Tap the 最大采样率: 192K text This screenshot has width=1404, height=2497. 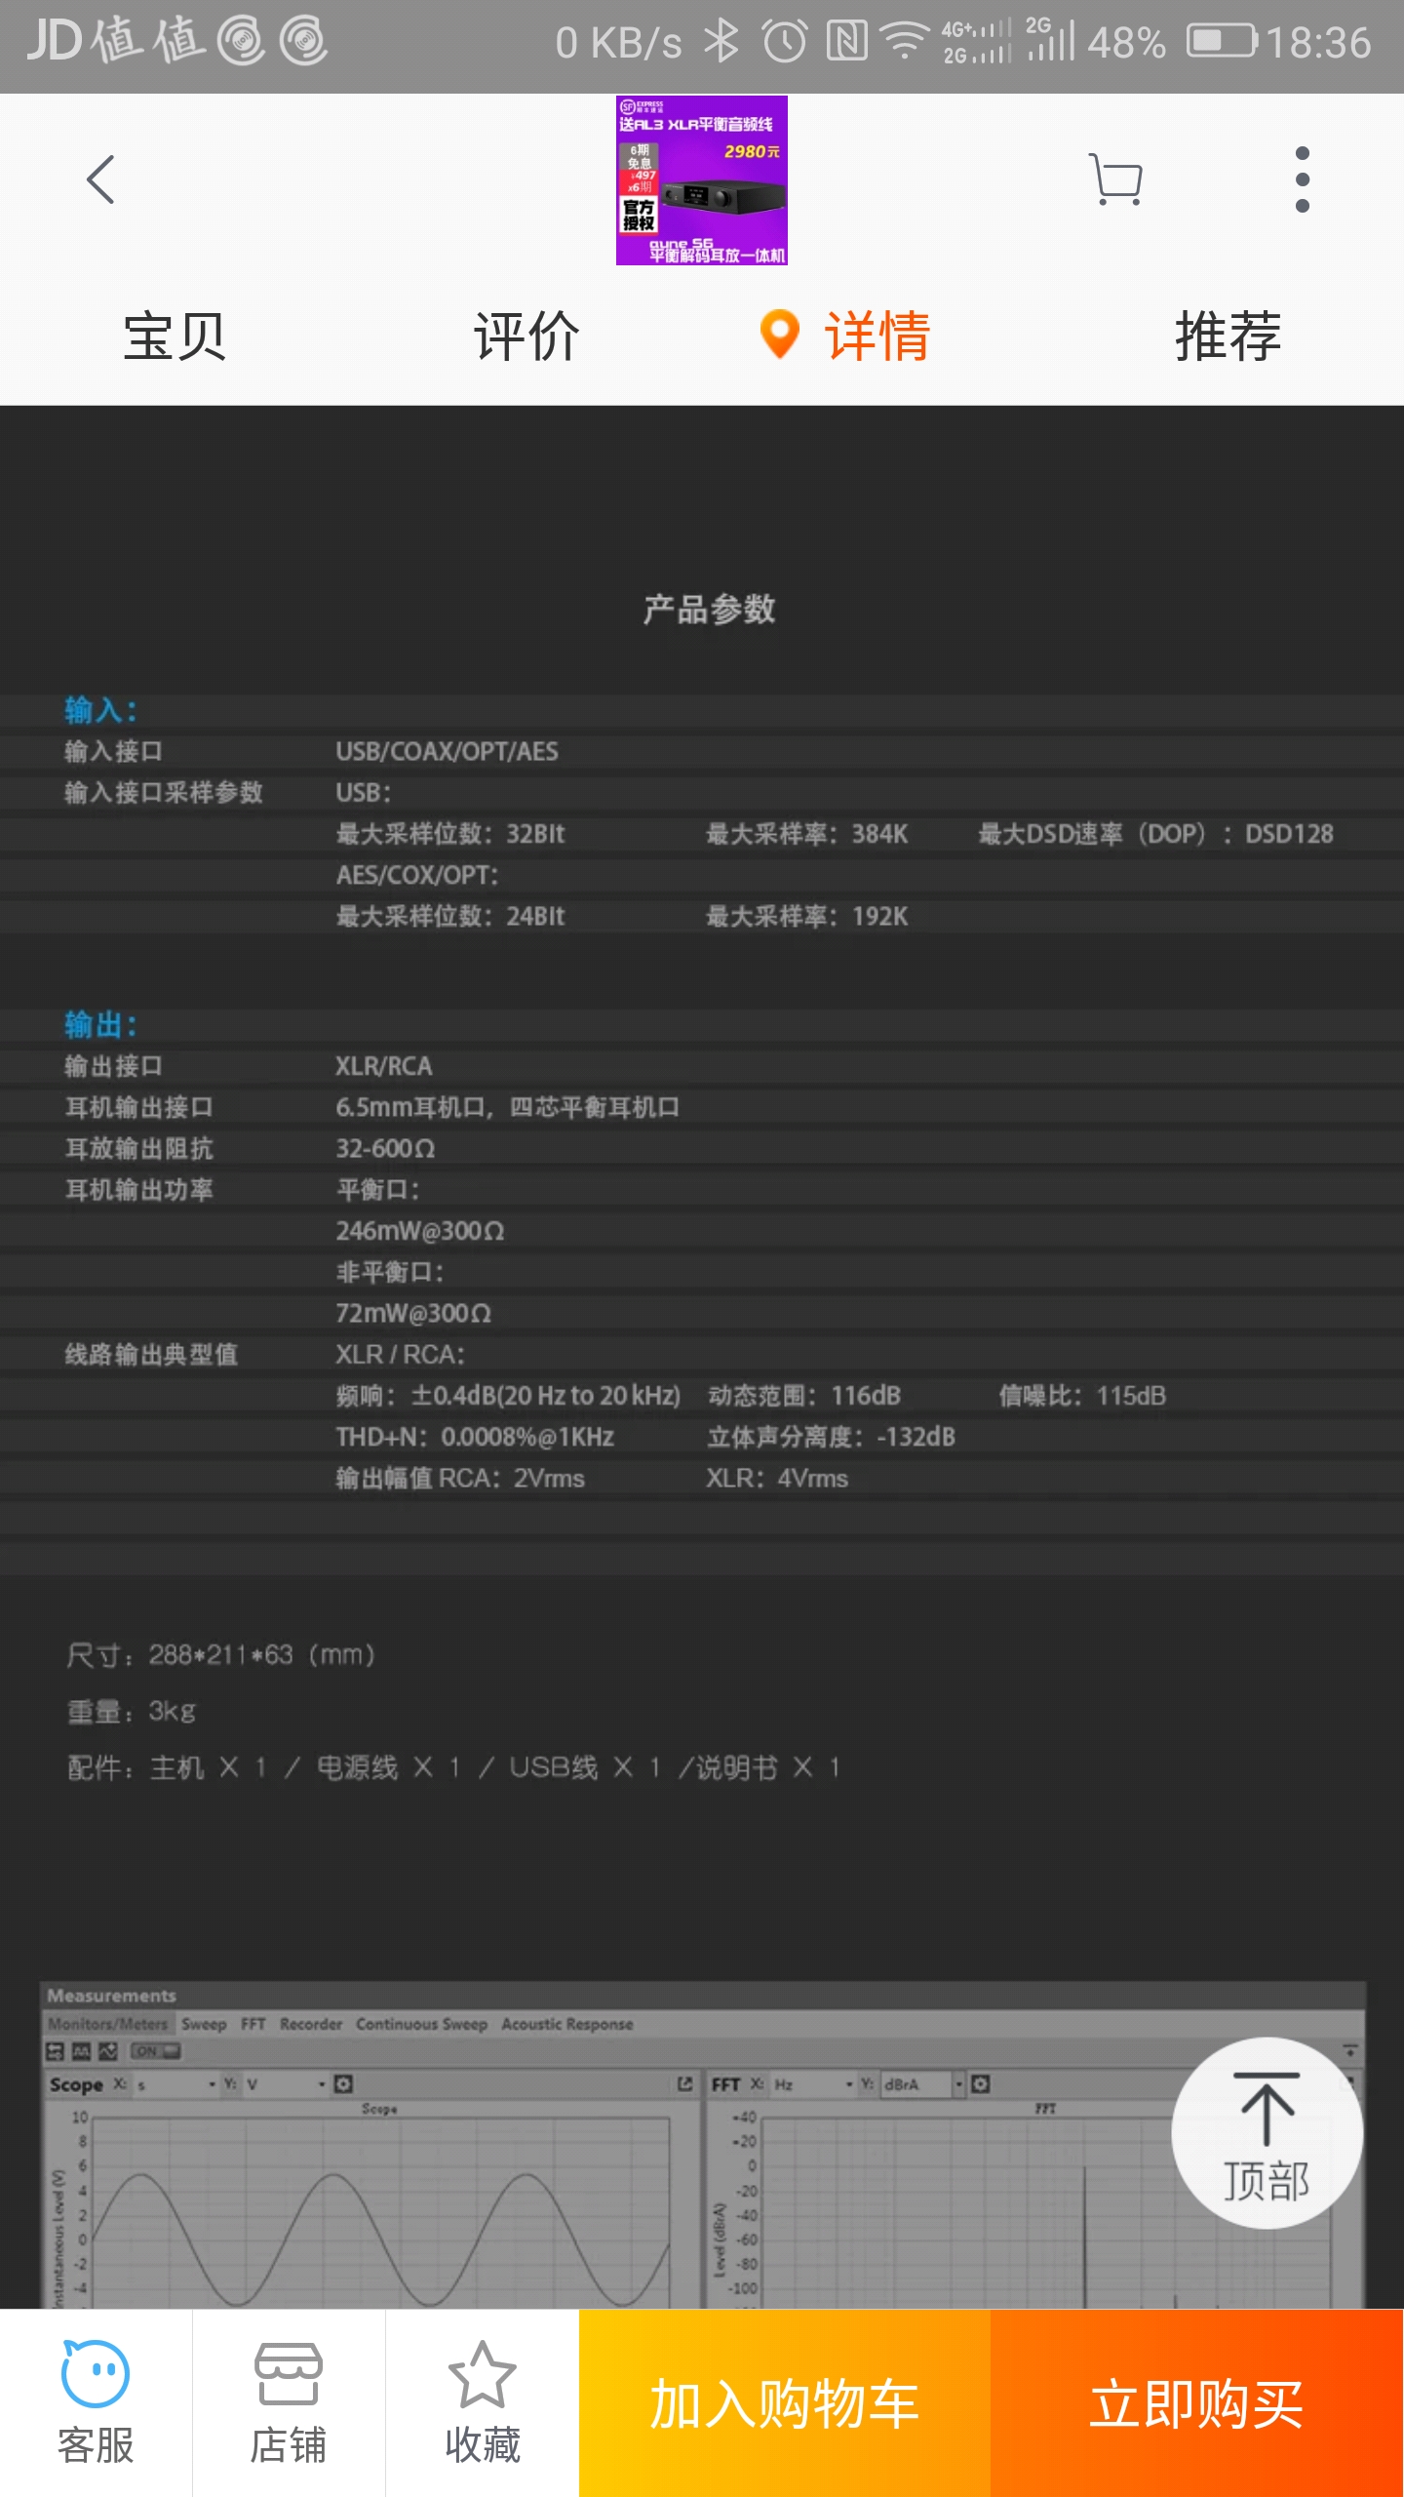(807, 917)
